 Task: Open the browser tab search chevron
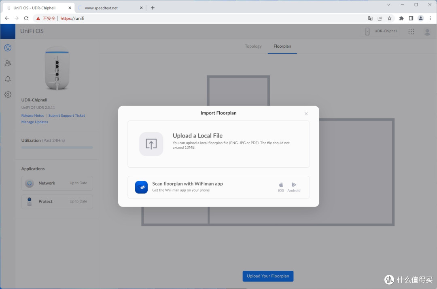388,5
